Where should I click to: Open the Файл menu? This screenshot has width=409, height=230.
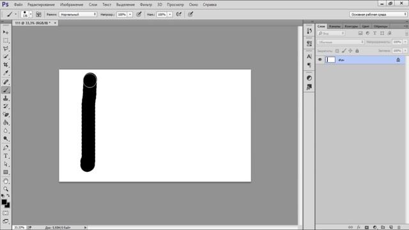18,4
